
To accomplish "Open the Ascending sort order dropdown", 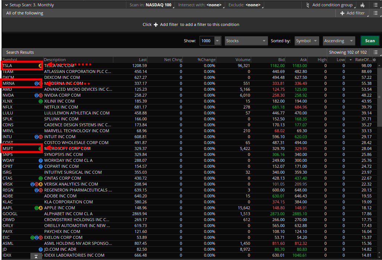I will (352, 41).
